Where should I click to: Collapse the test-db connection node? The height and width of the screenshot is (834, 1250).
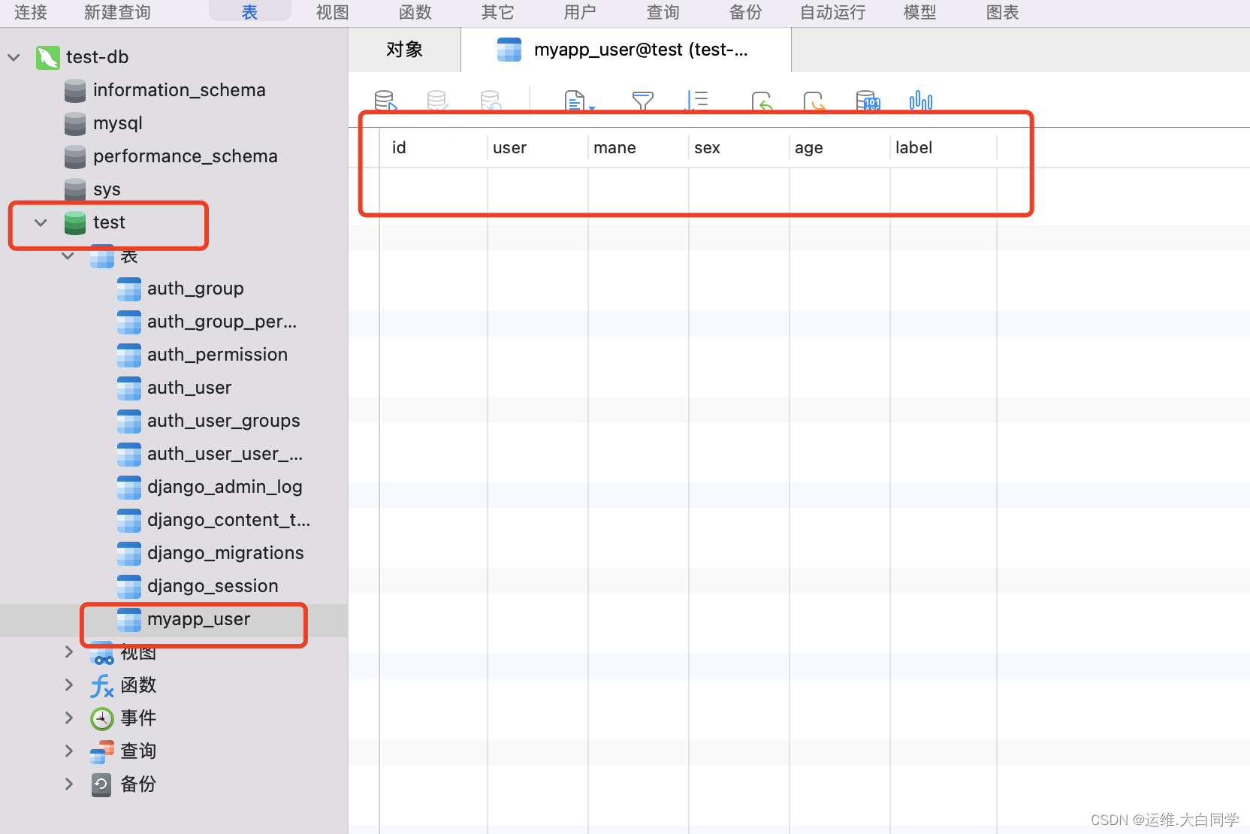click(x=14, y=57)
